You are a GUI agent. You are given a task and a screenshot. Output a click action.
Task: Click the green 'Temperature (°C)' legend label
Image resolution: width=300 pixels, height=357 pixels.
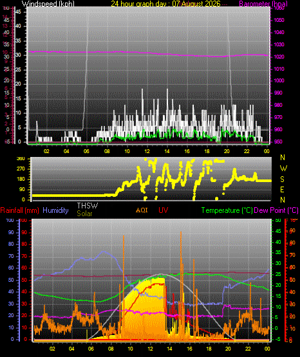[x=227, y=210]
